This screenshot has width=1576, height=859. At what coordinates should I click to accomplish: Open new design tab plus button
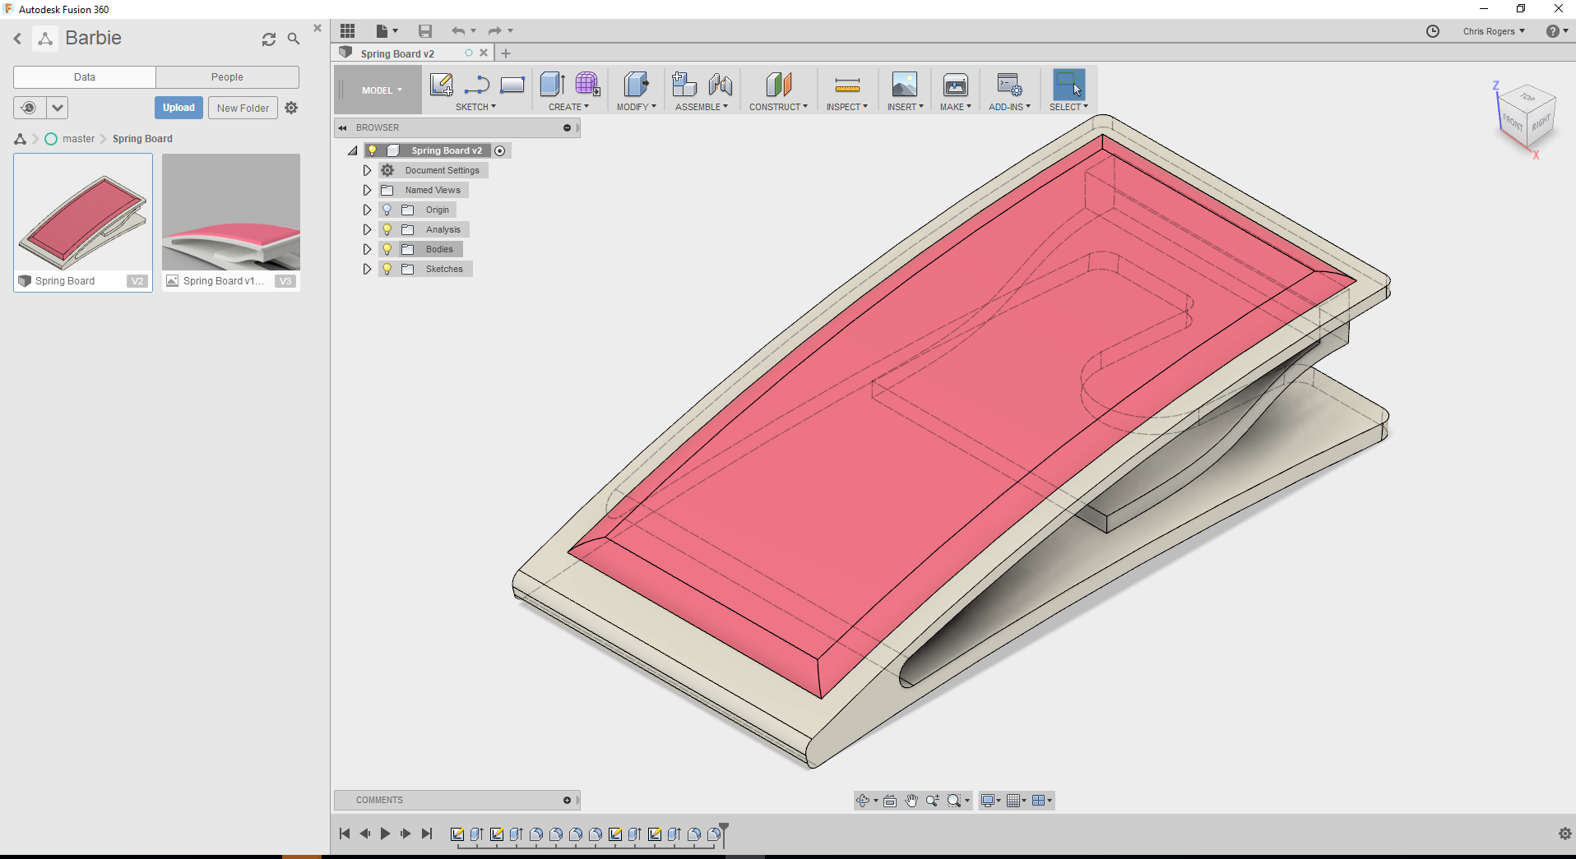tap(506, 53)
